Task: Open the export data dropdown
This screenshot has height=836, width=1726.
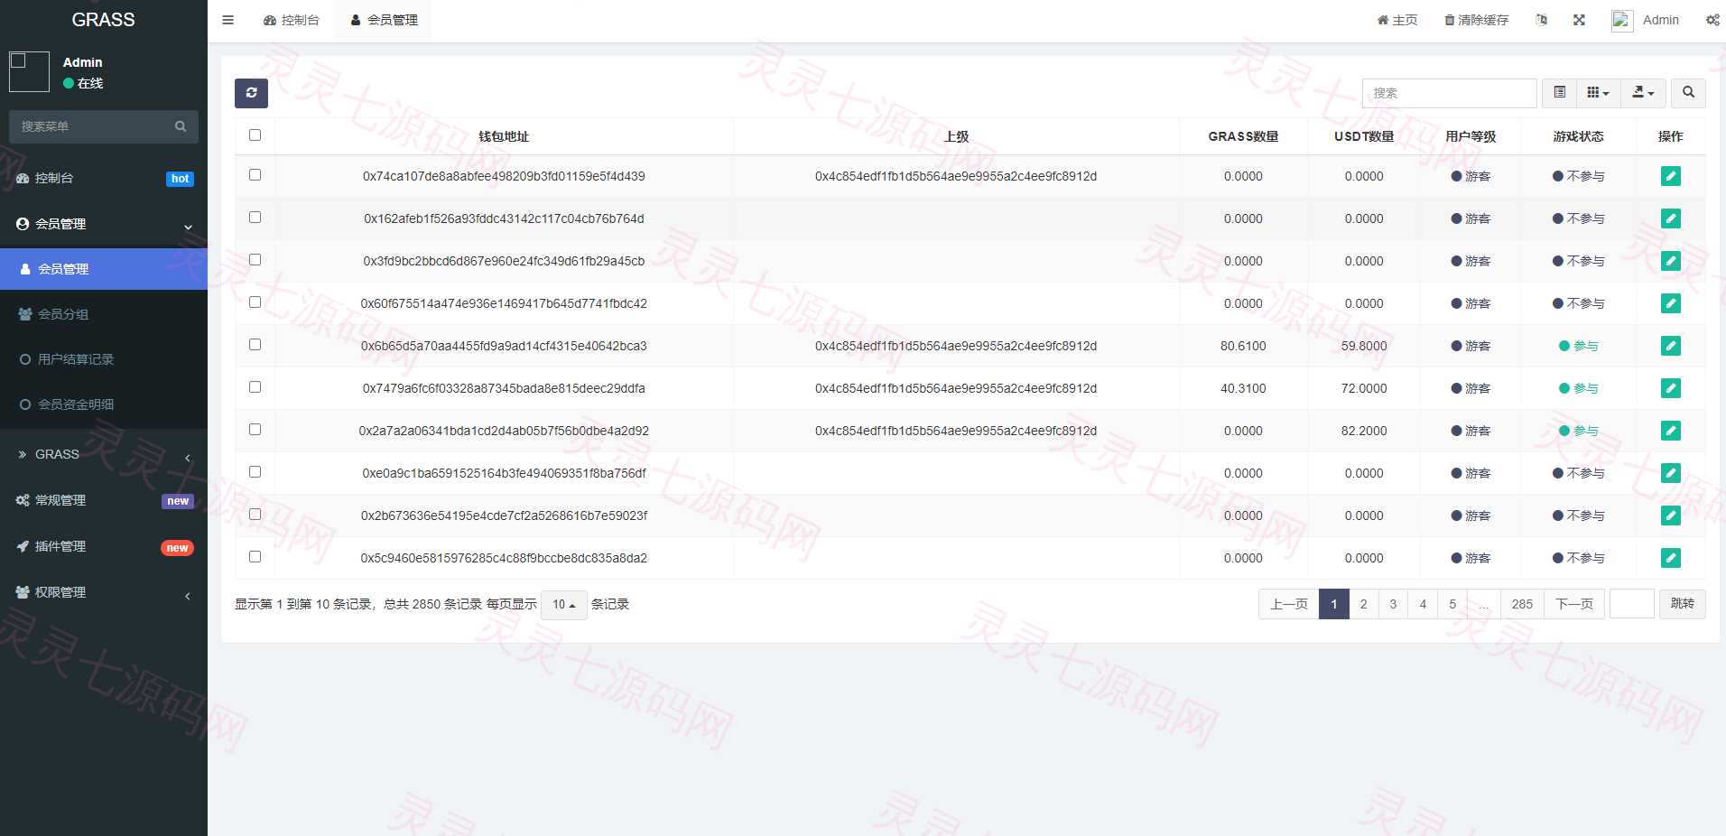Action: 1643,93
